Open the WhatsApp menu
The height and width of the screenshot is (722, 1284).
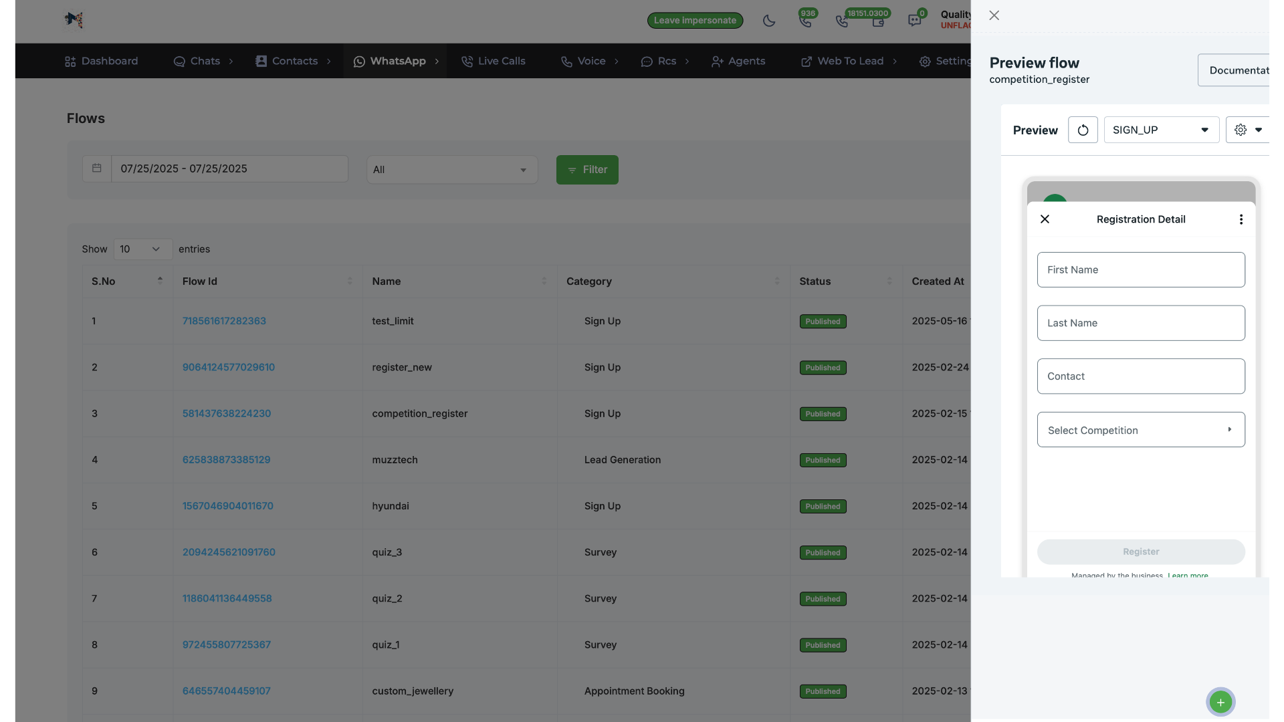click(x=396, y=61)
